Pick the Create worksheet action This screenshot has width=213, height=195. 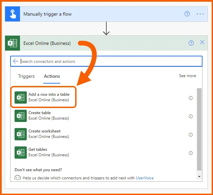click(44, 134)
